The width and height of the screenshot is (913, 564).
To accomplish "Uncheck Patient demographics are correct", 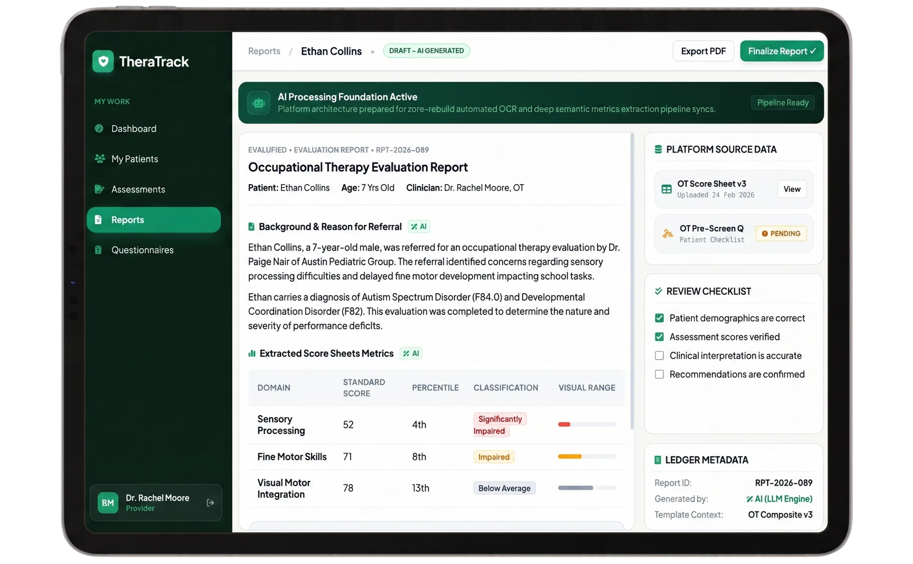I will 659,318.
